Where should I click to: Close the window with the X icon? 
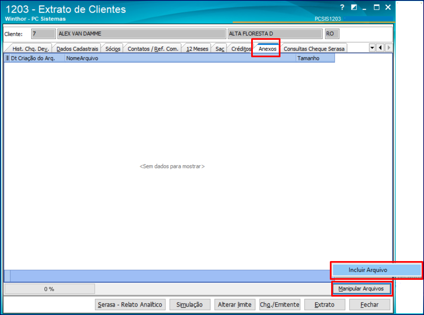388,7
